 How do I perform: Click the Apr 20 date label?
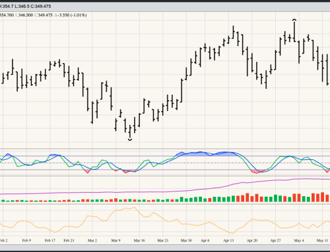(x=252, y=240)
